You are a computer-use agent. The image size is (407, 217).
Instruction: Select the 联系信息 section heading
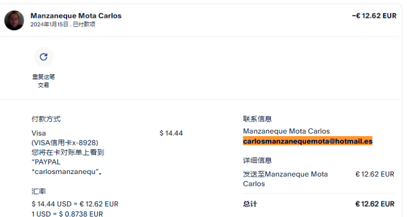258,119
